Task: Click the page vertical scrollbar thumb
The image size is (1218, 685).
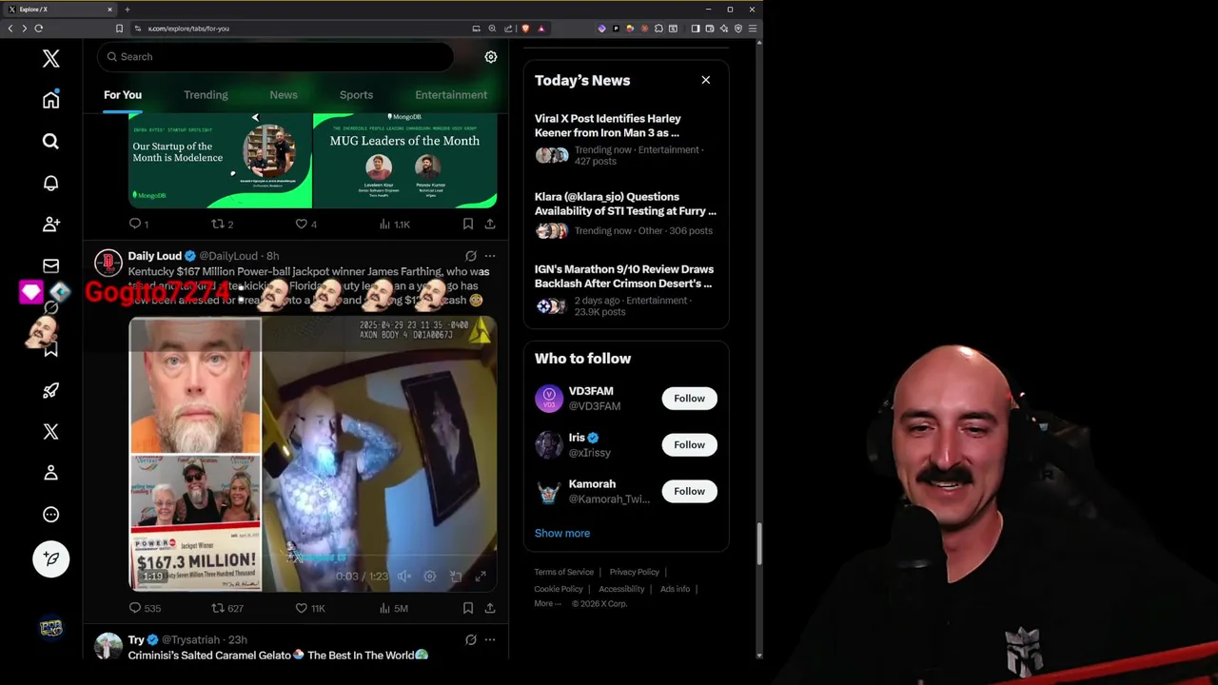Action: (758, 544)
